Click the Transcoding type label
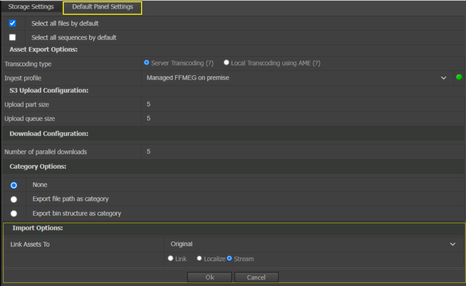 pyautogui.click(x=28, y=64)
